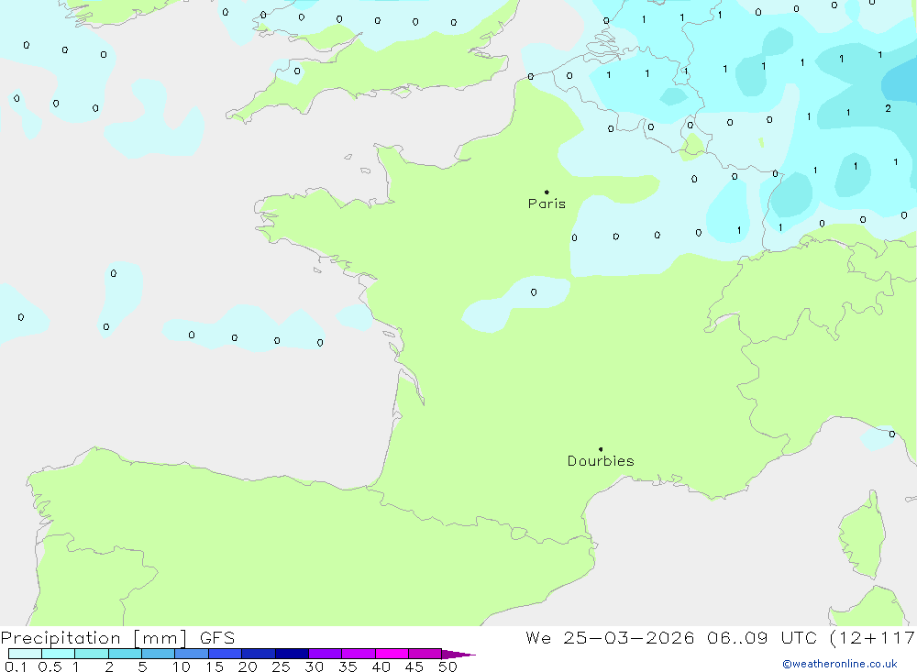
Task: Click the Dourbies location label
Action: point(601,461)
